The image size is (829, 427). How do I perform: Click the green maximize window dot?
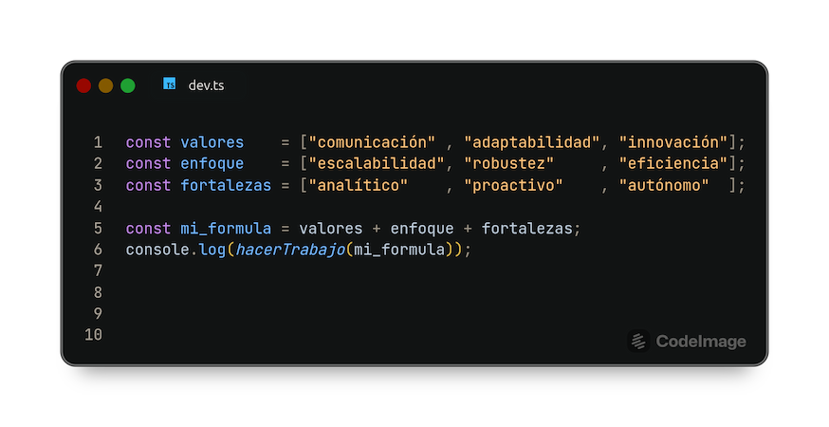tap(128, 85)
